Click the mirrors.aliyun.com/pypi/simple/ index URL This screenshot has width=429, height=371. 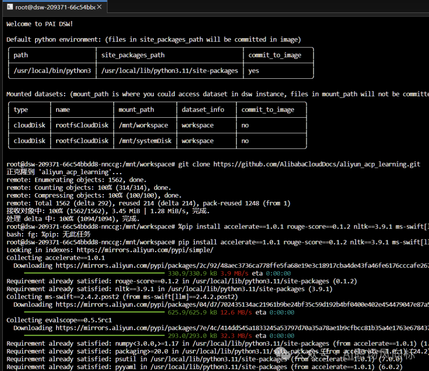[145, 250]
